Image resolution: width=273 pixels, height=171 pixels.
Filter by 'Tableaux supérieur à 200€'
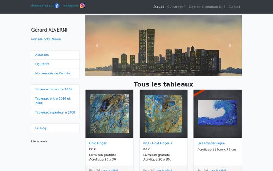55,112
